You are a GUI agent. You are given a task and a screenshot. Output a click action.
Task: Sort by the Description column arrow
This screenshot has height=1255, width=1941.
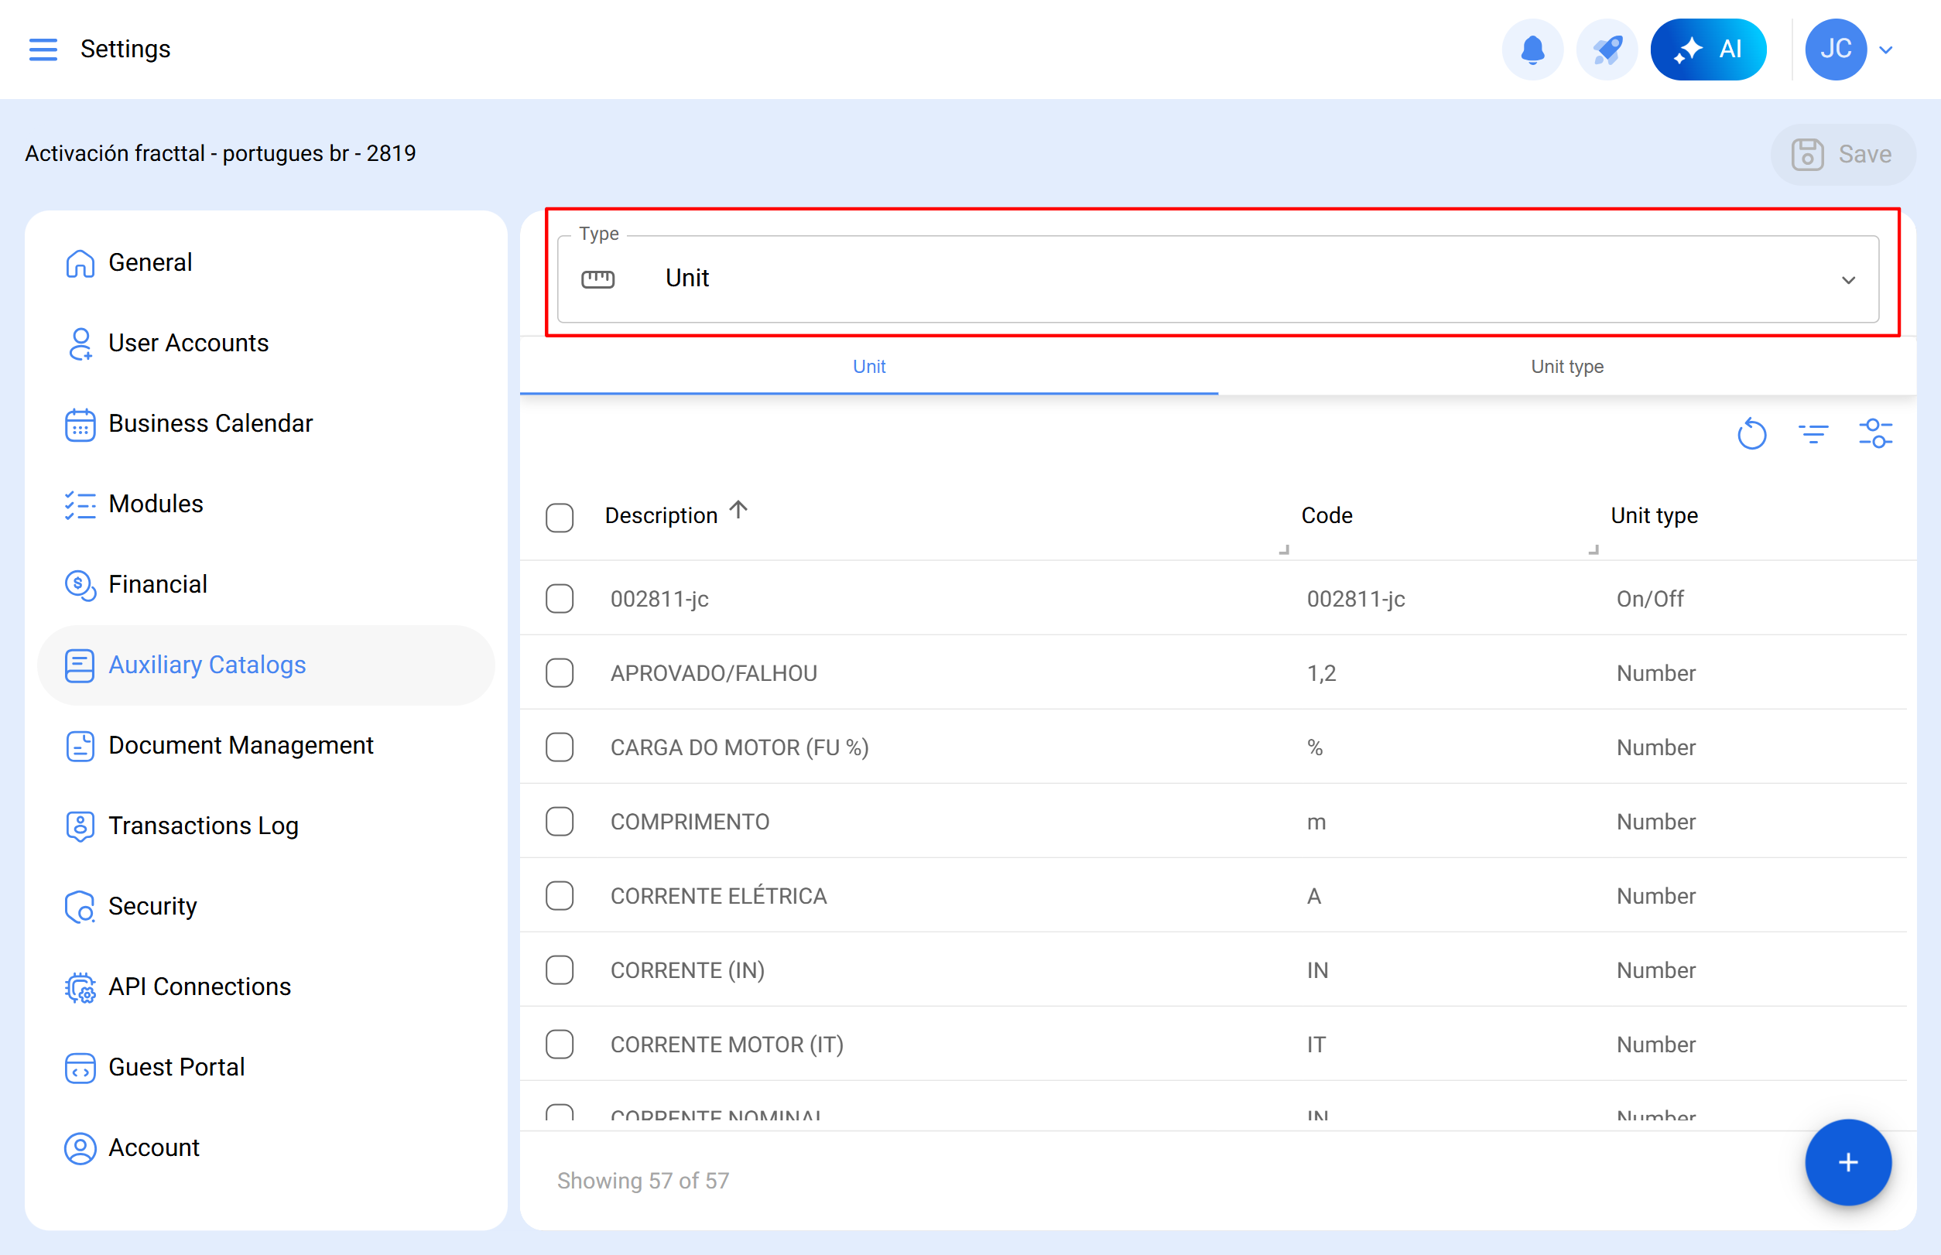(738, 510)
